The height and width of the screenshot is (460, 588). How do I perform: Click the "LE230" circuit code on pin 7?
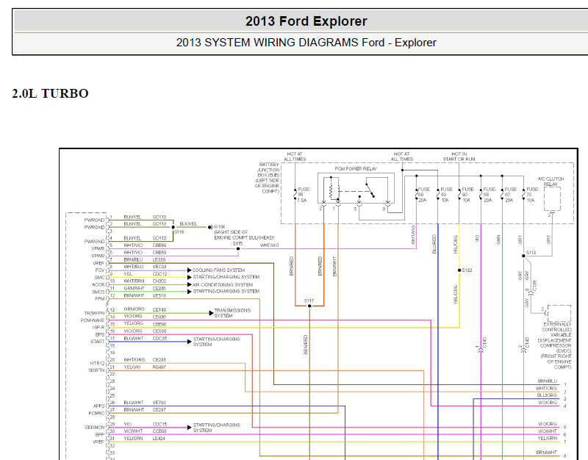159,259
